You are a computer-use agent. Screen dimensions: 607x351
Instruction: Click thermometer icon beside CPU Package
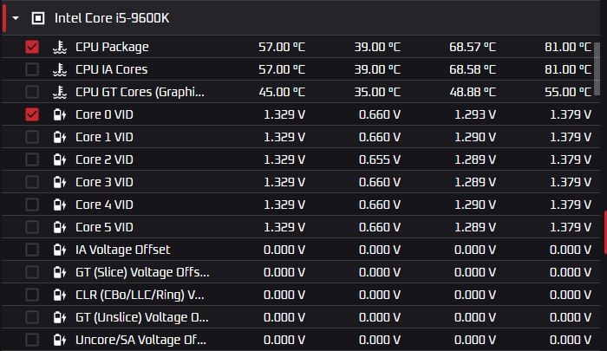pos(59,47)
